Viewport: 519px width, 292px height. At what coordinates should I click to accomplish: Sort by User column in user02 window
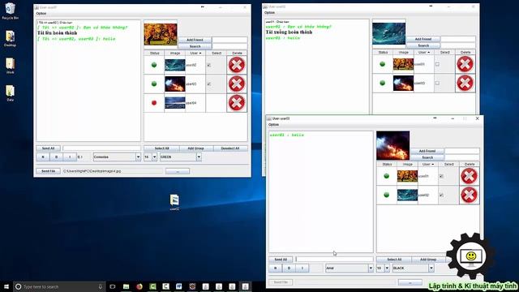pos(423,52)
